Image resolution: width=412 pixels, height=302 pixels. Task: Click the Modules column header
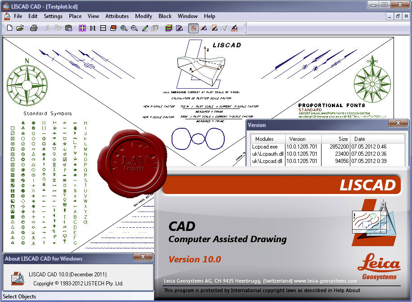coord(268,139)
